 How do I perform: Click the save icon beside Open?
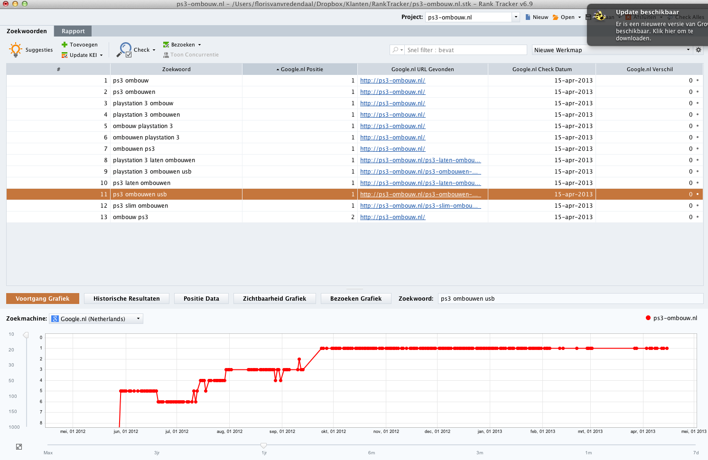588,17
